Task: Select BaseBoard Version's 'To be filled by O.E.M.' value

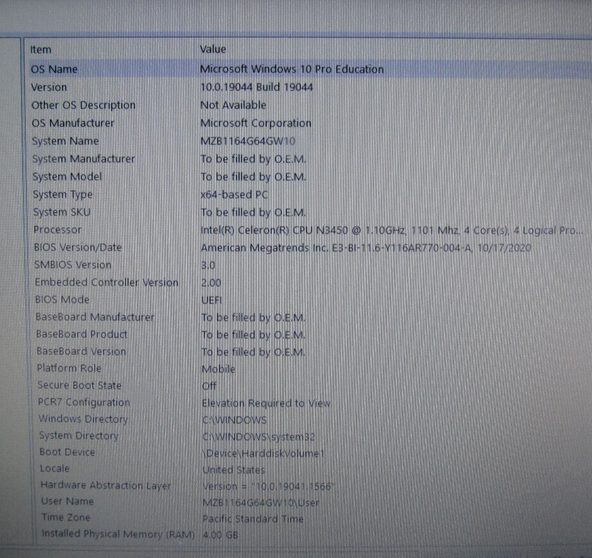Action: (253, 352)
